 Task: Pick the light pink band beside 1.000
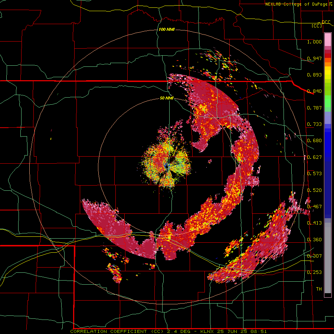[328, 40]
